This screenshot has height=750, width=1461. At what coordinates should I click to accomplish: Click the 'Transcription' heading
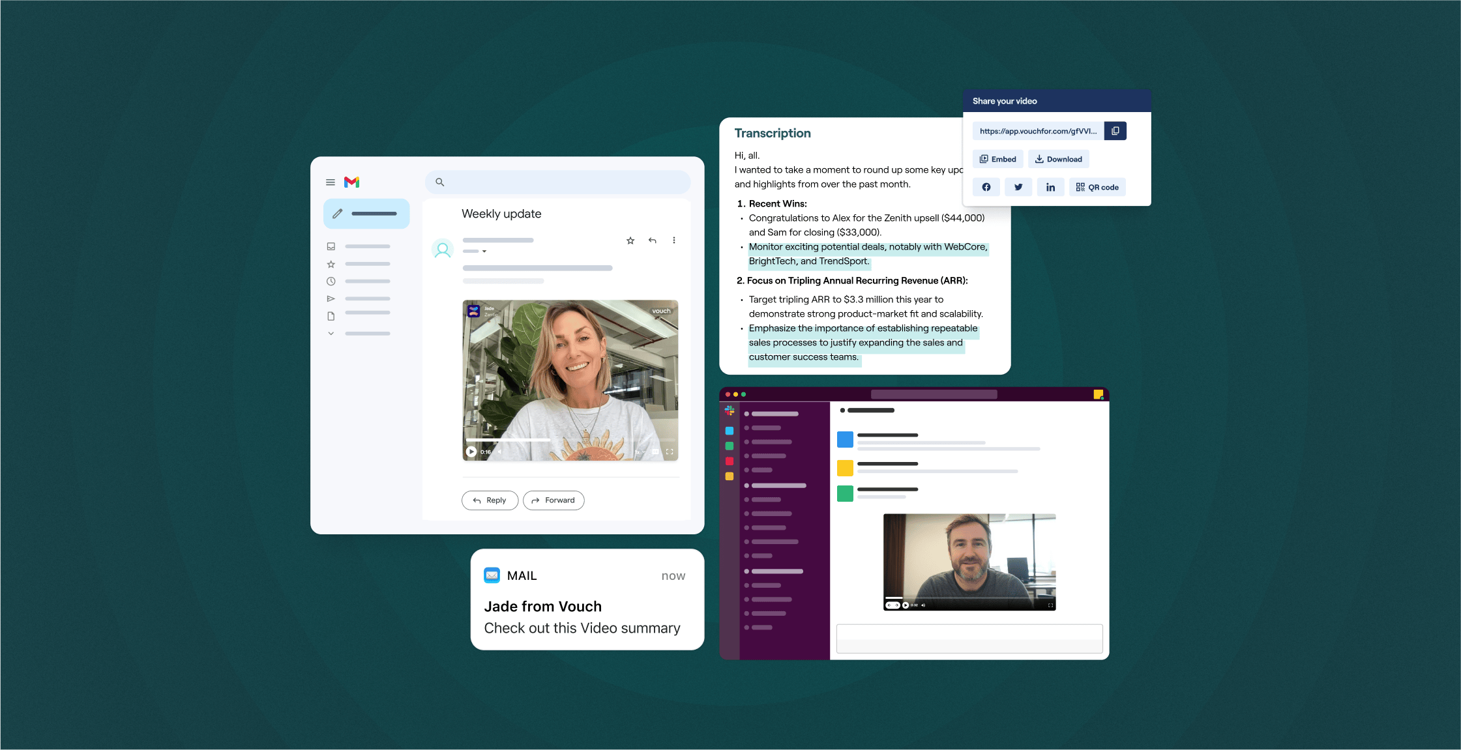pos(773,133)
